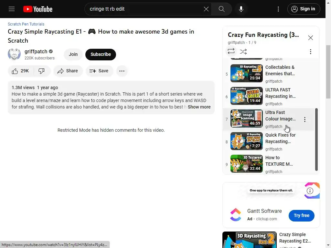Play 3D Raycasting Part 2 suggested thumbnail
331x248 pixels.
[x=249, y=240]
